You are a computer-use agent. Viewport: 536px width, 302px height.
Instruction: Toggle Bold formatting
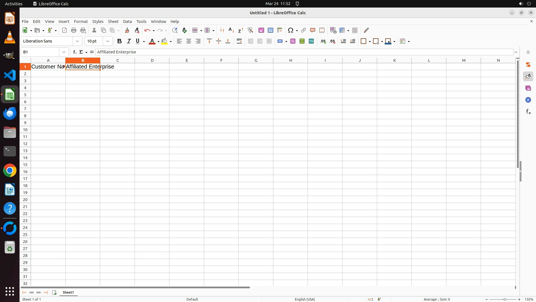[x=119, y=41]
